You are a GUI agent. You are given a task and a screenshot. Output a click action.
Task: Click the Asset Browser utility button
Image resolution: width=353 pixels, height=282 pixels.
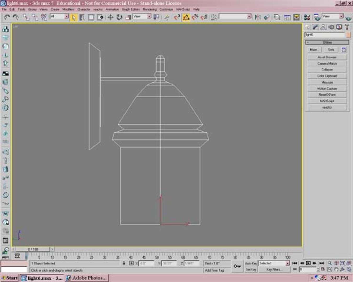point(327,57)
